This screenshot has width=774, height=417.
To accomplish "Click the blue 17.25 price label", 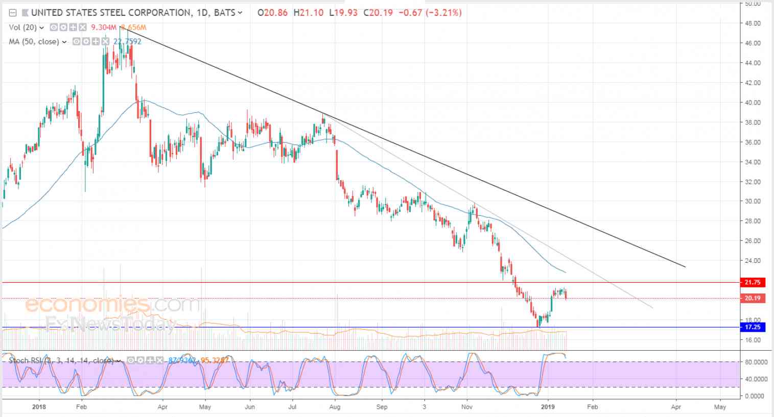I will (x=753, y=327).
